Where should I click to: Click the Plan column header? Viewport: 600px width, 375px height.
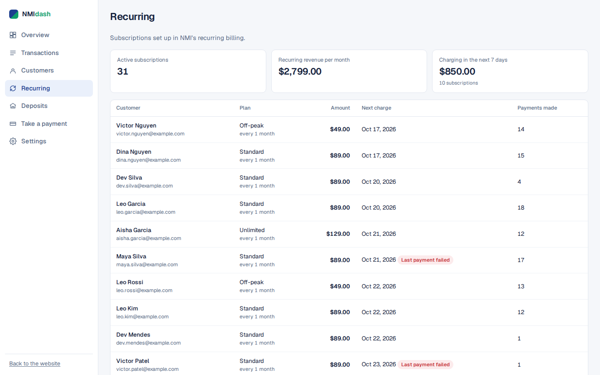point(245,108)
